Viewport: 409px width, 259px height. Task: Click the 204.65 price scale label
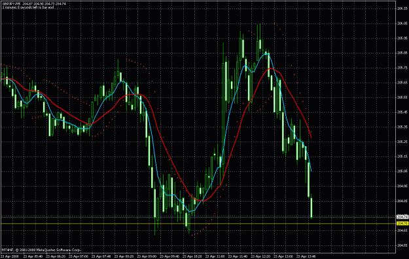402,230
